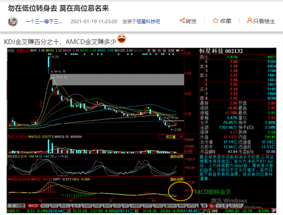Select the ASI indicator tab
283x215 pixels.
(x=117, y=206)
